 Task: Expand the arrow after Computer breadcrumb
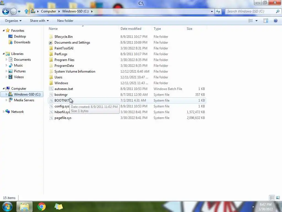tap(59, 11)
